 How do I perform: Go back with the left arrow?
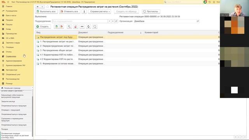click(38, 7)
